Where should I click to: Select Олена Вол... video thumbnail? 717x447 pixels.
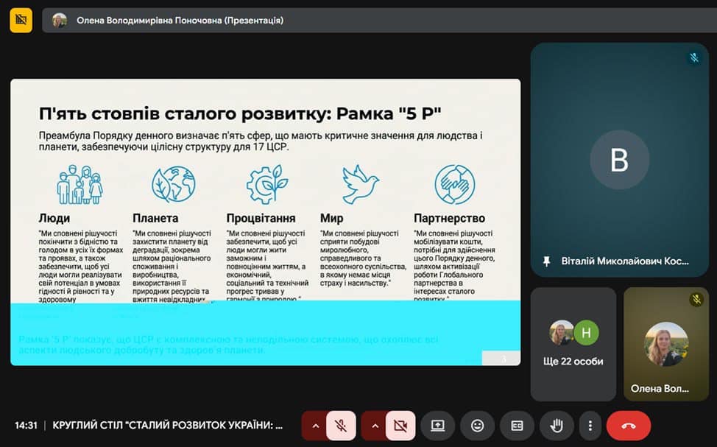665,344
